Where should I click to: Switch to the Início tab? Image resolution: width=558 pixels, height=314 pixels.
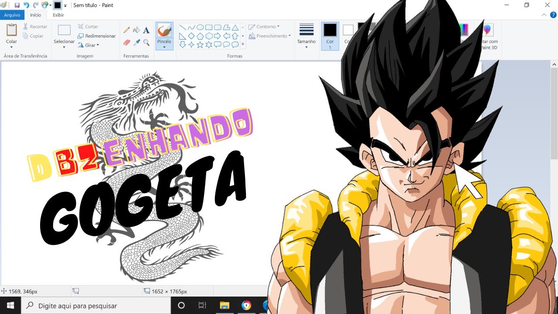[35, 15]
